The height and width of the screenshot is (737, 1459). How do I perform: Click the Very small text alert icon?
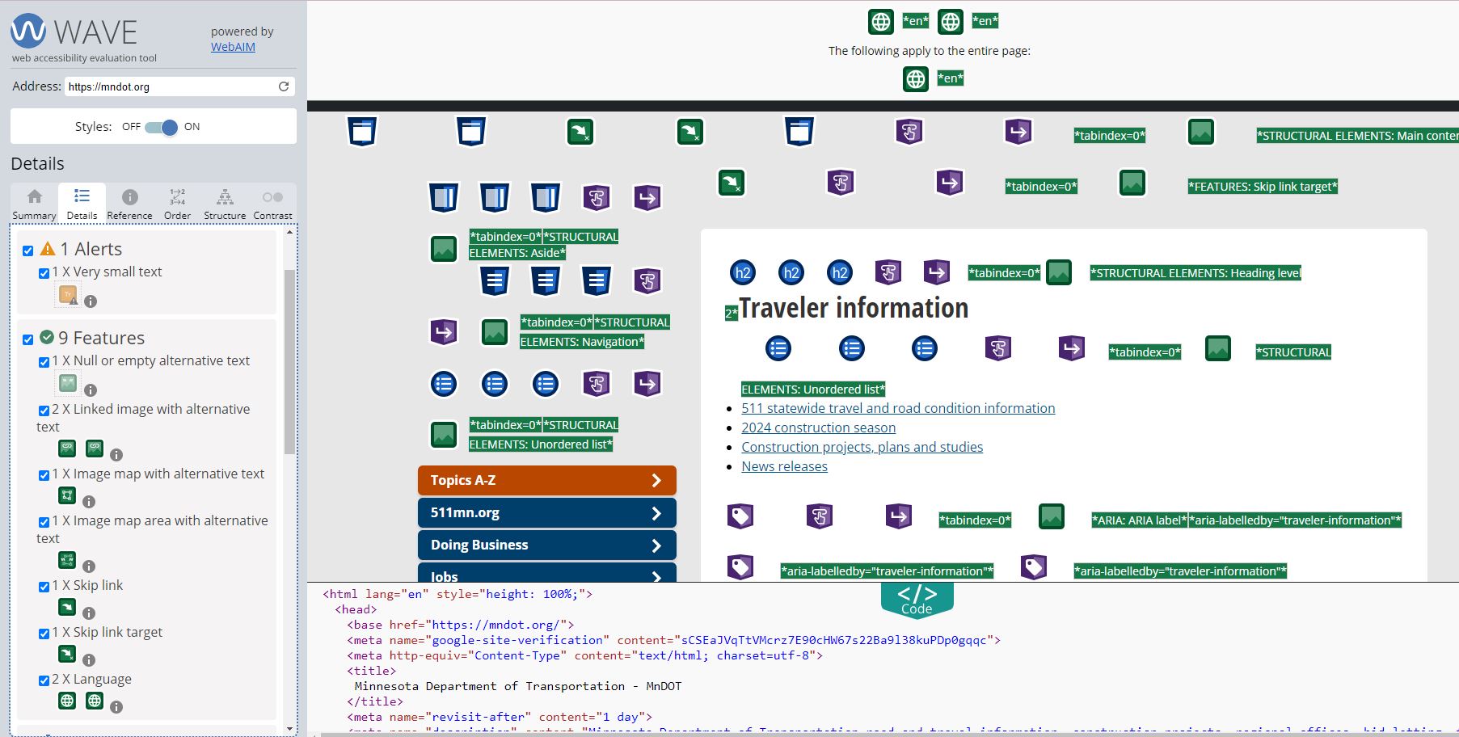tap(68, 296)
